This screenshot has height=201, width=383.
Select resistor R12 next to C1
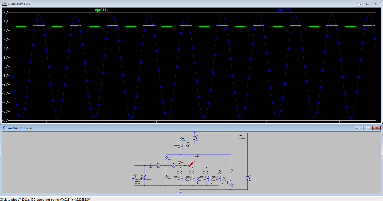point(158,166)
